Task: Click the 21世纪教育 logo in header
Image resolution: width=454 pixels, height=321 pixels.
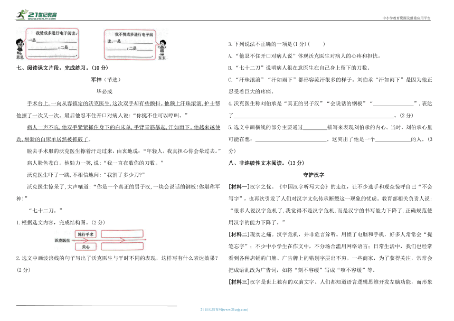Action: pos(36,14)
